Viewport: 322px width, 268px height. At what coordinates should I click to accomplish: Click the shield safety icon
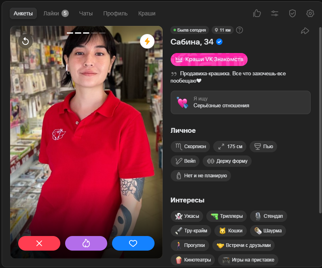292,14
